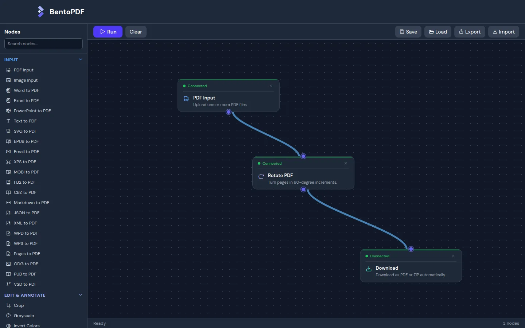
Task: Click the EDIT & ANNOTATE header label
Action: pos(25,295)
